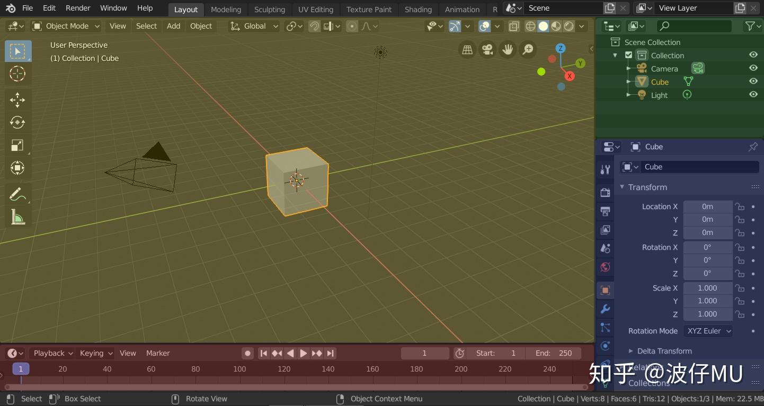The width and height of the screenshot is (764, 406).
Task: Open the World Properties tab
Action: (x=605, y=267)
